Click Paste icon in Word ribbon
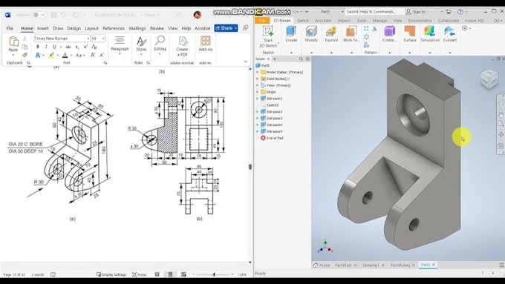This screenshot has width=505, height=284. [13, 42]
